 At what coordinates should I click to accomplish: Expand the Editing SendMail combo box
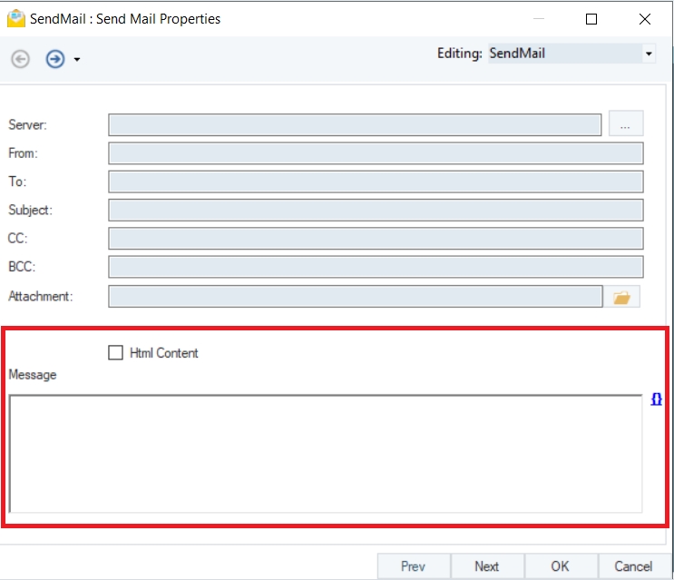coord(649,54)
